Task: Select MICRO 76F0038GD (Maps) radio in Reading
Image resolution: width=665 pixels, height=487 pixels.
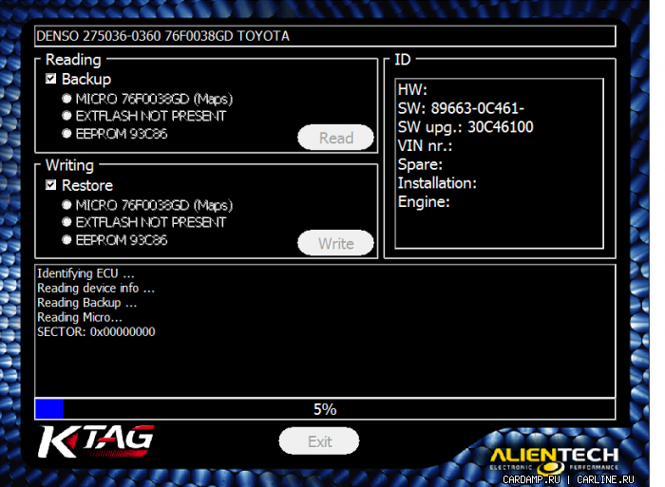Action: pyautogui.click(x=66, y=99)
